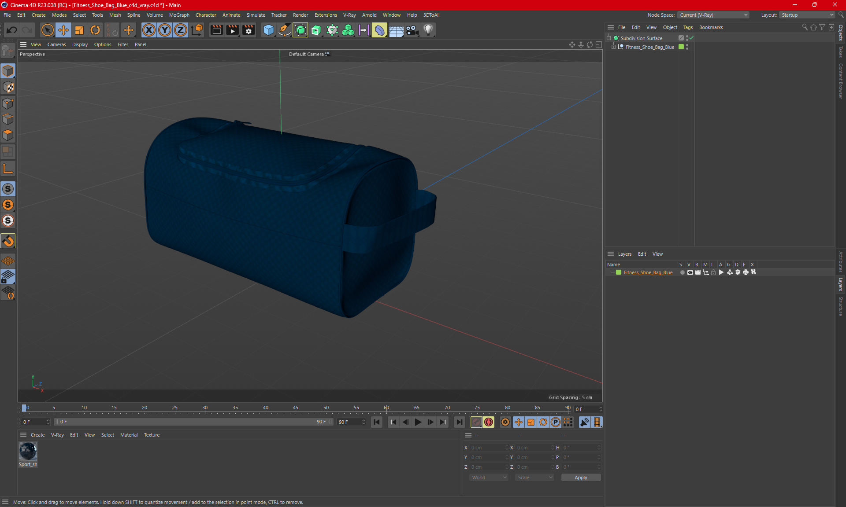Open material manager hamburger menu
The width and height of the screenshot is (846, 507).
(x=23, y=435)
